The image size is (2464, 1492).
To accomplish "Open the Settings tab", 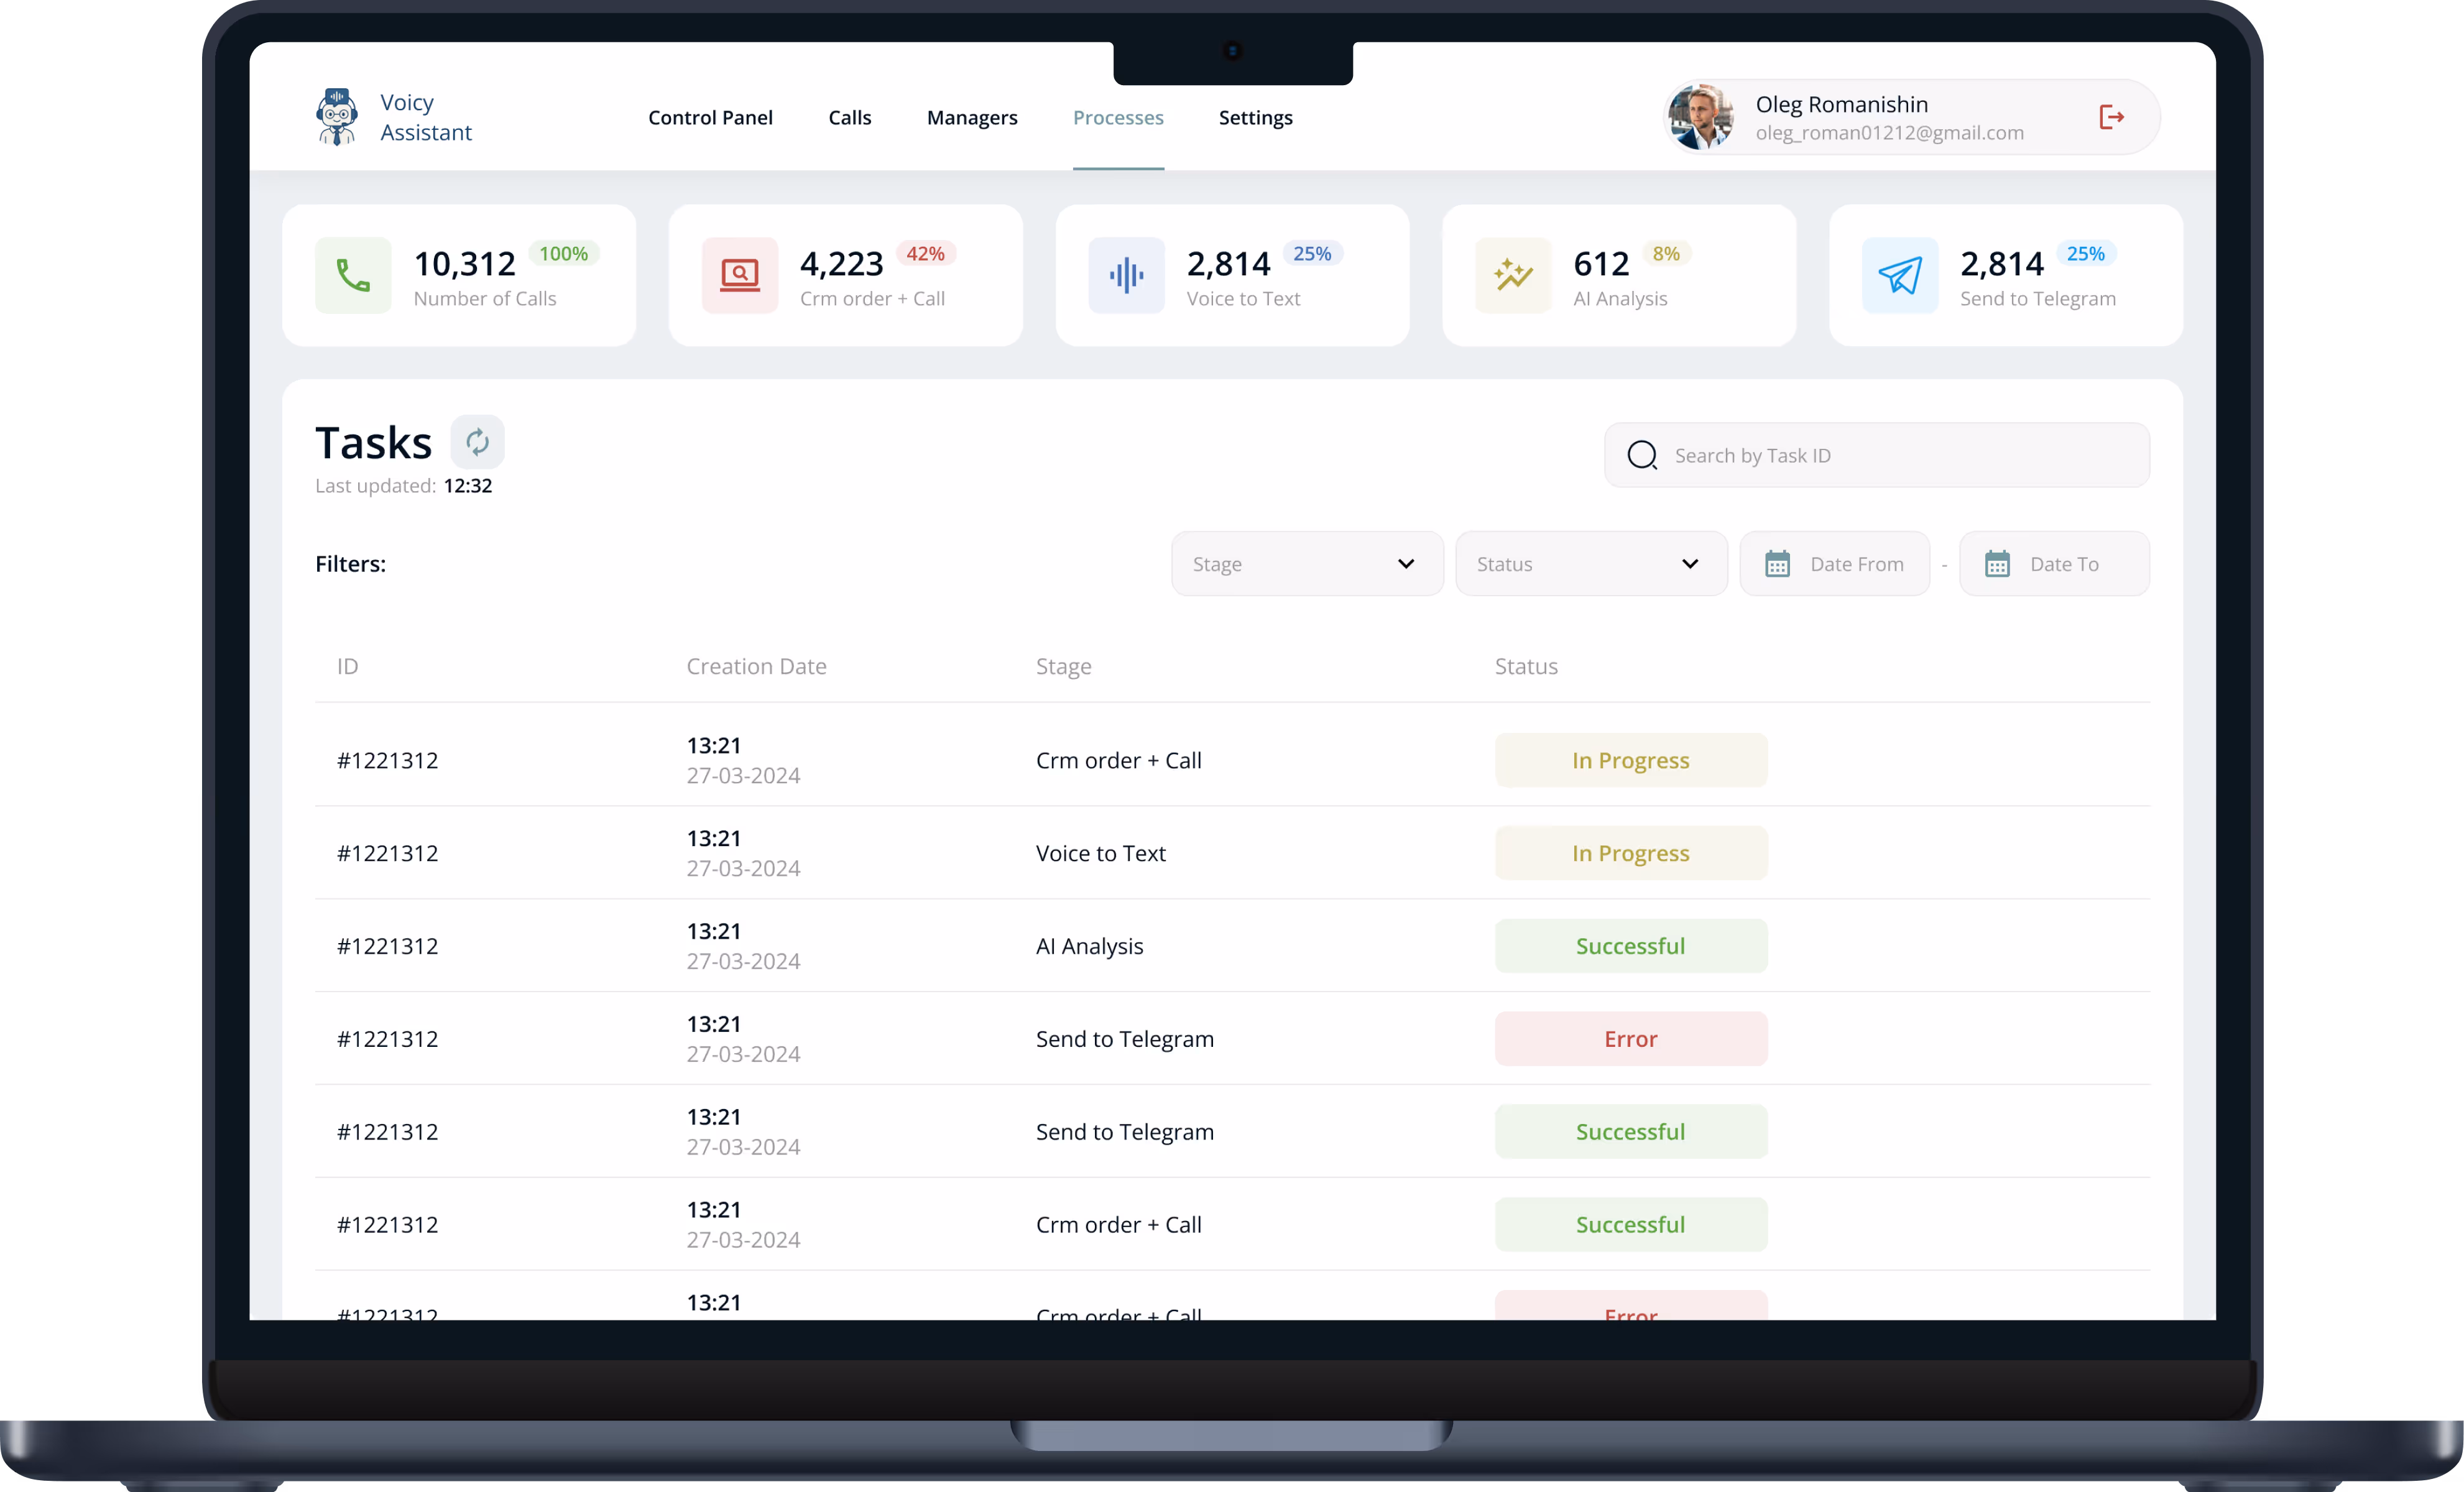I will click(x=1255, y=117).
